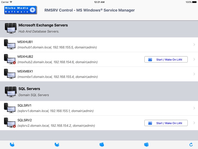This screenshot has height=149, width=198.
Task: Start / Wake On LAN for MSXHUB2
Action: (x=166, y=59)
